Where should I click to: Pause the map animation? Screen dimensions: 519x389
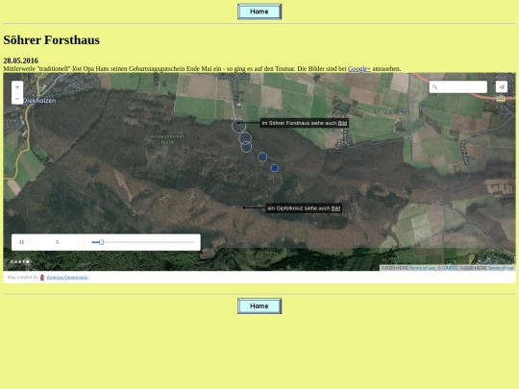pos(21,242)
